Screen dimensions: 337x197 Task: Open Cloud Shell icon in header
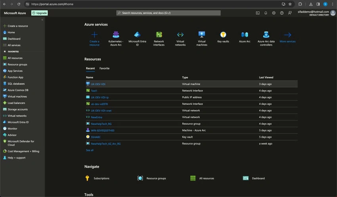coord(258,13)
